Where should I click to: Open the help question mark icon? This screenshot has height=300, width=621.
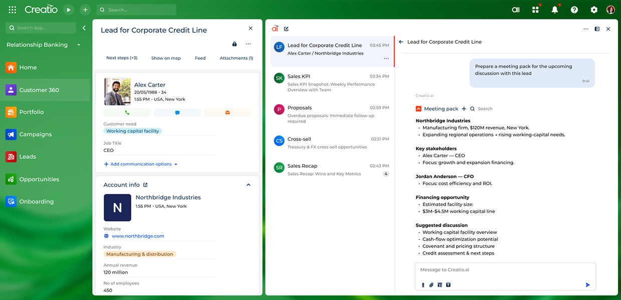pos(574,9)
